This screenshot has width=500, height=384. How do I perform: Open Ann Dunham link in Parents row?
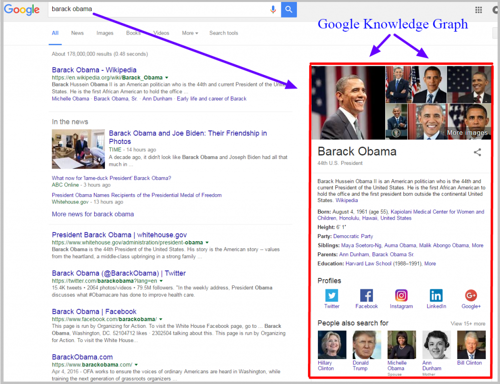(x=354, y=255)
